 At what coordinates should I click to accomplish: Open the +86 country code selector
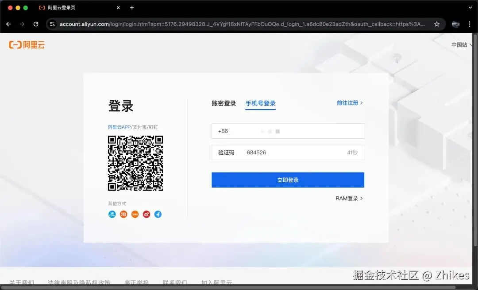pyautogui.click(x=223, y=131)
